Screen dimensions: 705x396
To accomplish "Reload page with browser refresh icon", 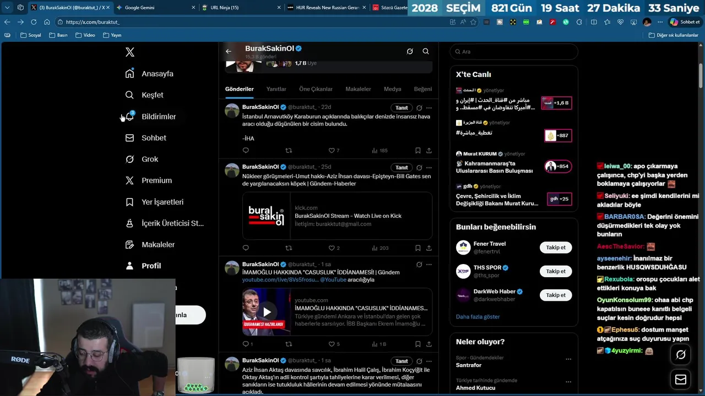I will pos(34,22).
